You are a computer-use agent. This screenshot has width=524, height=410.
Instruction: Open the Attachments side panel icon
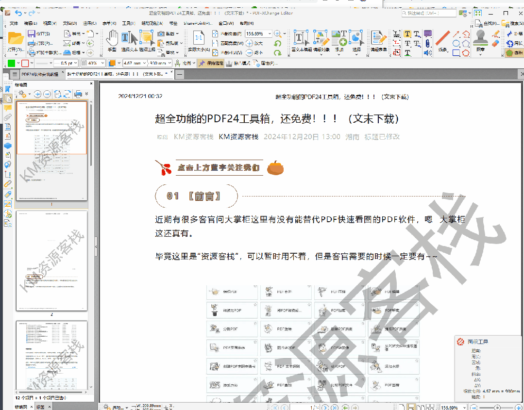7,117
